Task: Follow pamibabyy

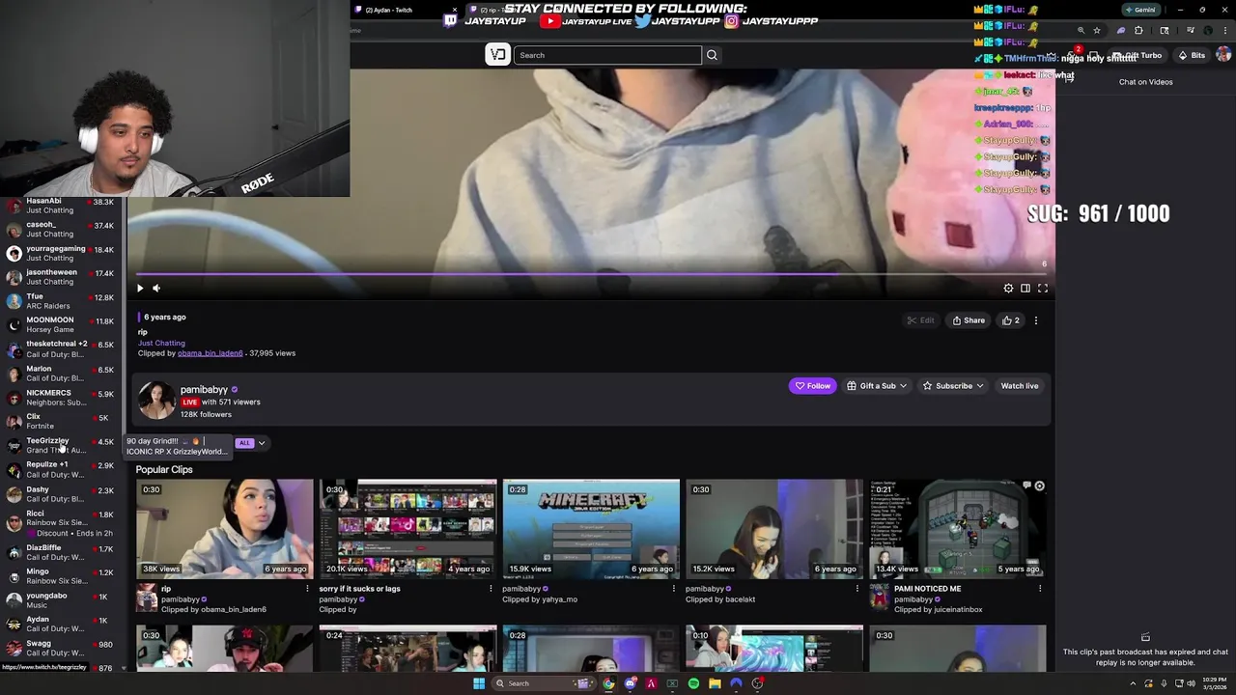Action: pos(812,386)
